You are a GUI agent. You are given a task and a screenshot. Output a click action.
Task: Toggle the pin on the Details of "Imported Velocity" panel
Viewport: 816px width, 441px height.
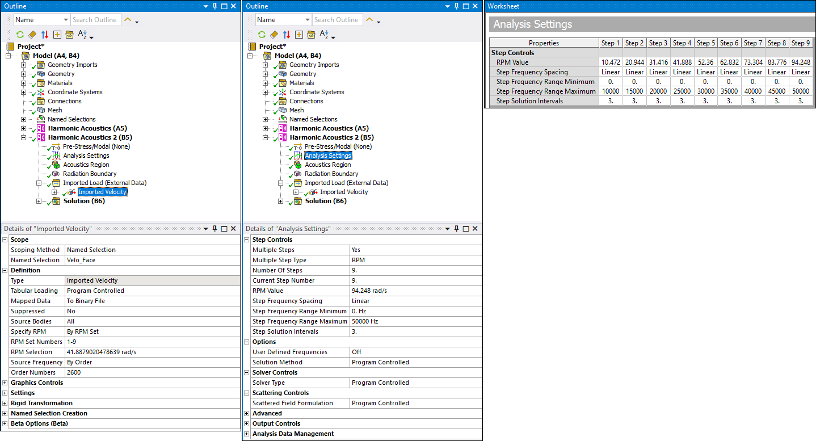[x=214, y=229]
